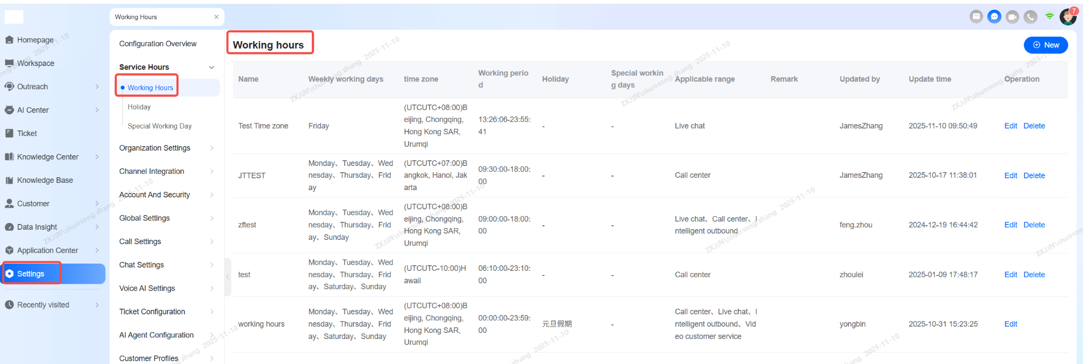Click the email envelope icon in header

tap(976, 17)
